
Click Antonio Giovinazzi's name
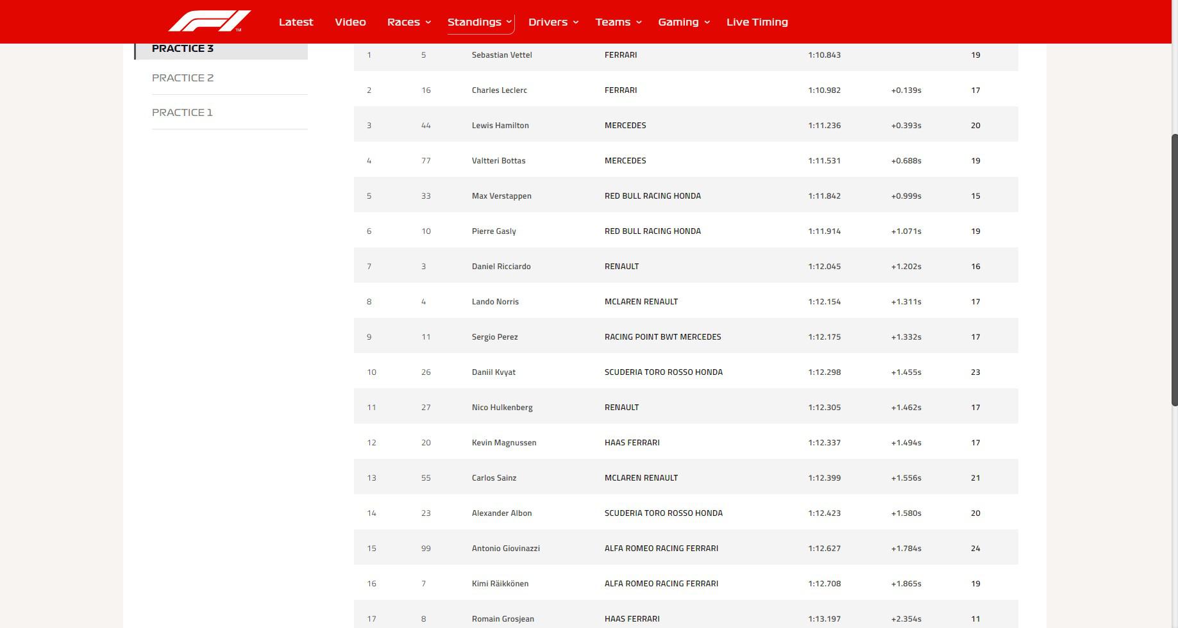tap(505, 549)
